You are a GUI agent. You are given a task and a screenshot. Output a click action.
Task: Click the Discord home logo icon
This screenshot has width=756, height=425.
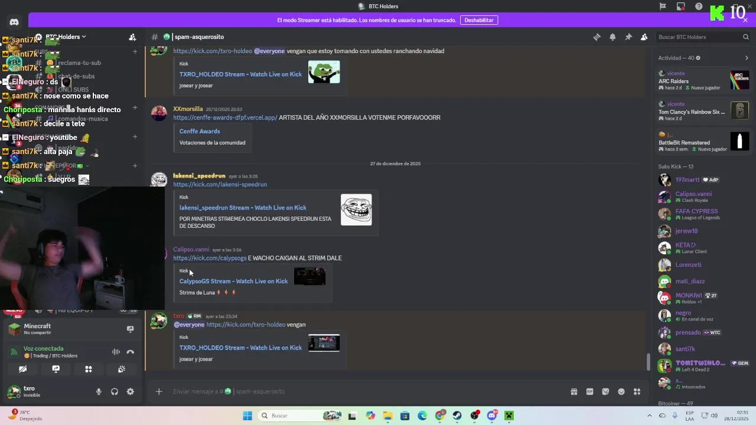(14, 22)
